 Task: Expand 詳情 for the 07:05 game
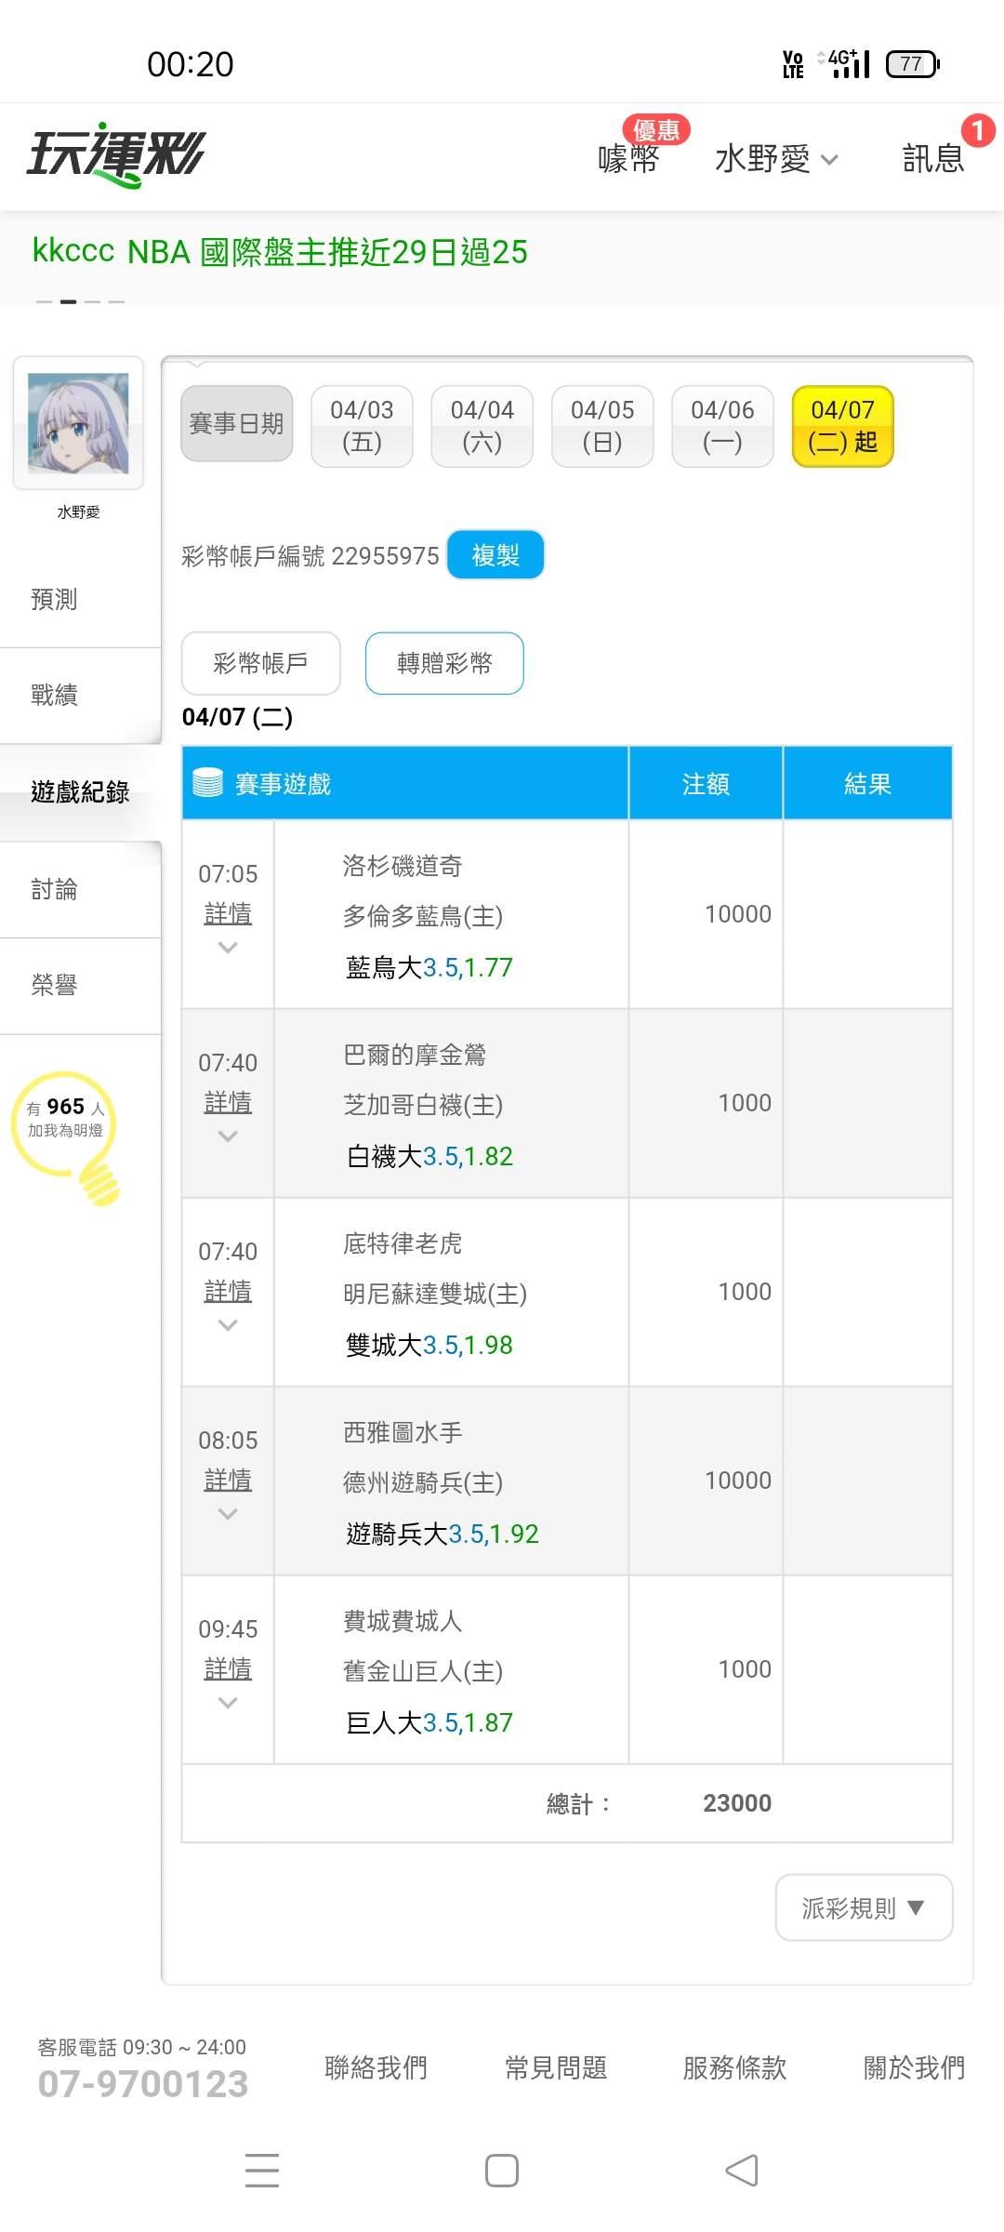pyautogui.click(x=228, y=914)
